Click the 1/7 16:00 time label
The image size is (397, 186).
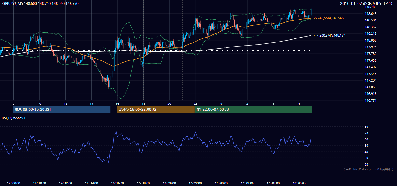point(117,183)
